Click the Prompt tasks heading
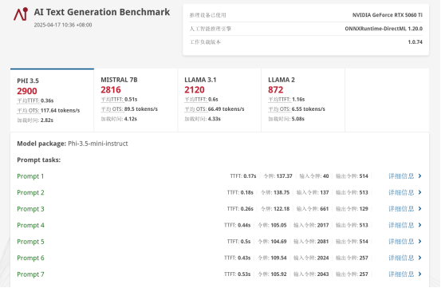Image resolution: width=441 pixels, height=288 pixels. [x=39, y=160]
